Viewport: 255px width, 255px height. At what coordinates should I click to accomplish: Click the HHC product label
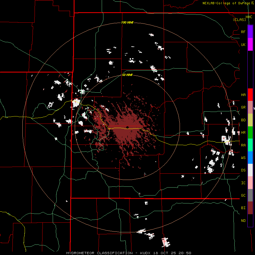249,17
